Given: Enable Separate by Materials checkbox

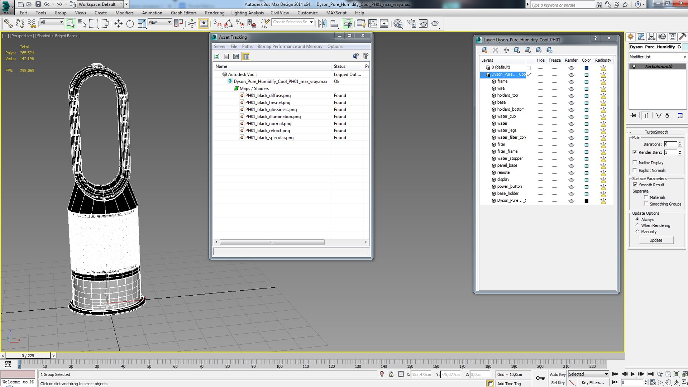Looking at the screenshot, I should pos(646,197).
